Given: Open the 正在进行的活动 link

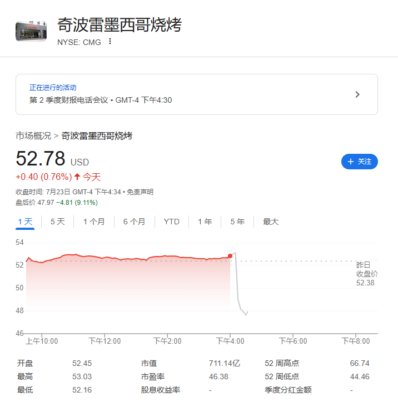Looking at the screenshot, I should point(53,87).
